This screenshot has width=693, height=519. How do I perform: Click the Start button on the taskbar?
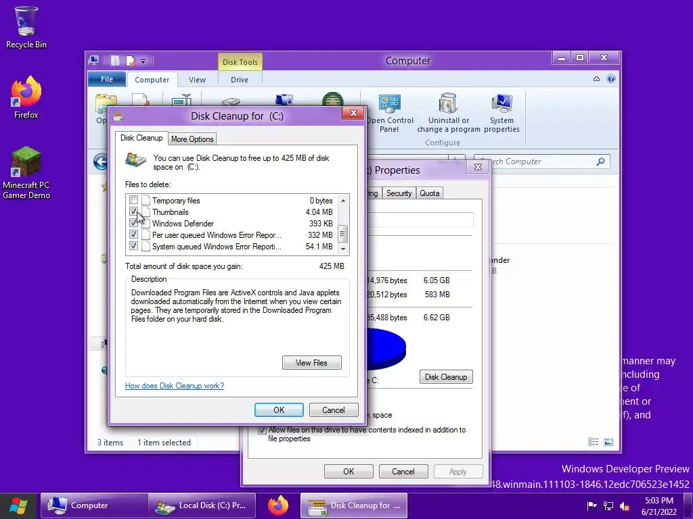[x=18, y=505]
